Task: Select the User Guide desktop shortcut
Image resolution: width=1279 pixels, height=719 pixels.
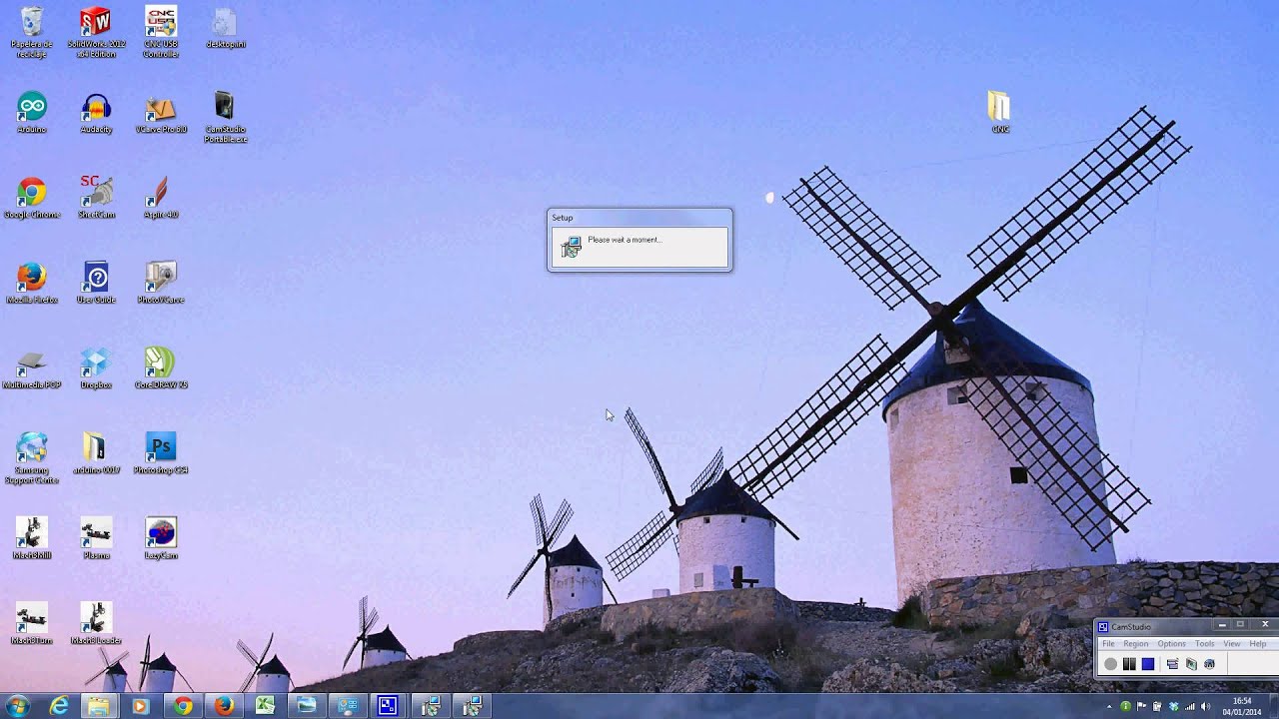Action: point(96,283)
